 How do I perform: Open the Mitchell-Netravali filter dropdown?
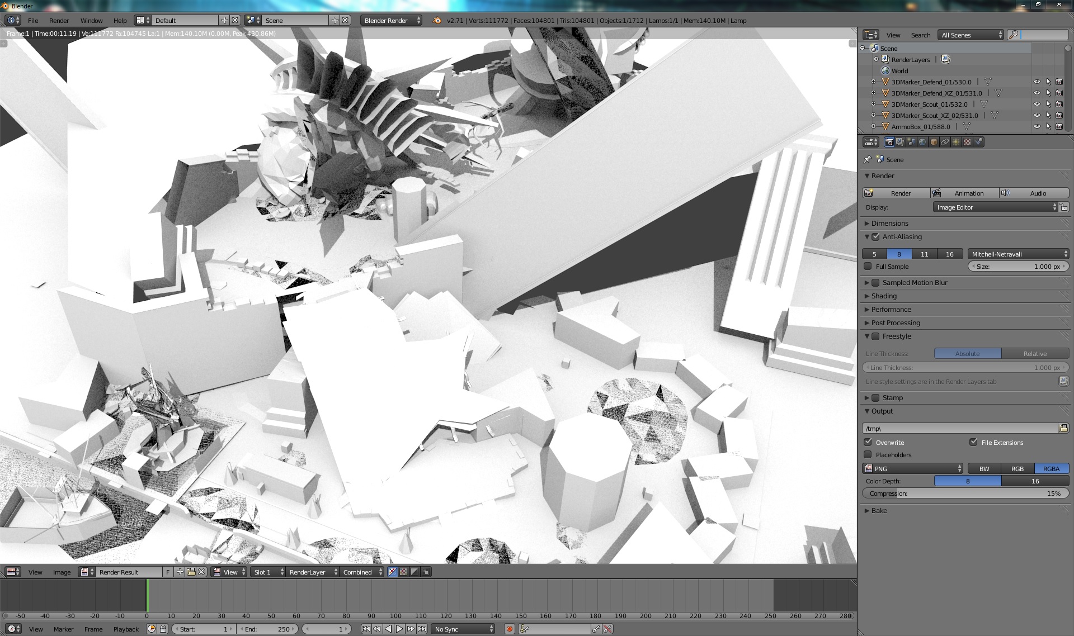1018,254
